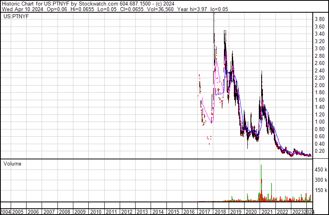Click the 300 k volume axis label
Image resolution: width=329 pixels, height=215 pixels.
321,180
